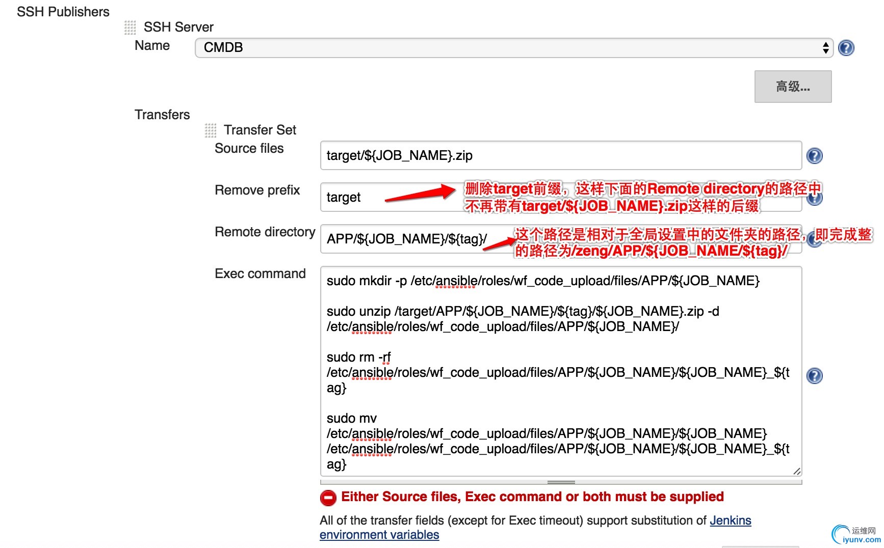Click inside the Exec command textarea
Image resolution: width=884 pixels, height=548 pixels.
pos(561,371)
